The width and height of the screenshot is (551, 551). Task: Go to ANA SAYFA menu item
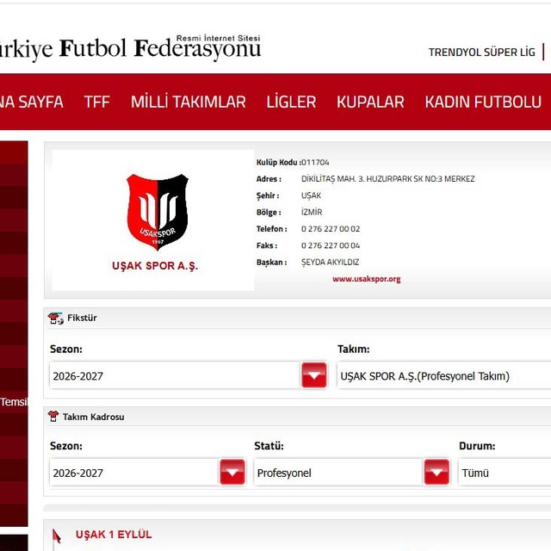(32, 102)
